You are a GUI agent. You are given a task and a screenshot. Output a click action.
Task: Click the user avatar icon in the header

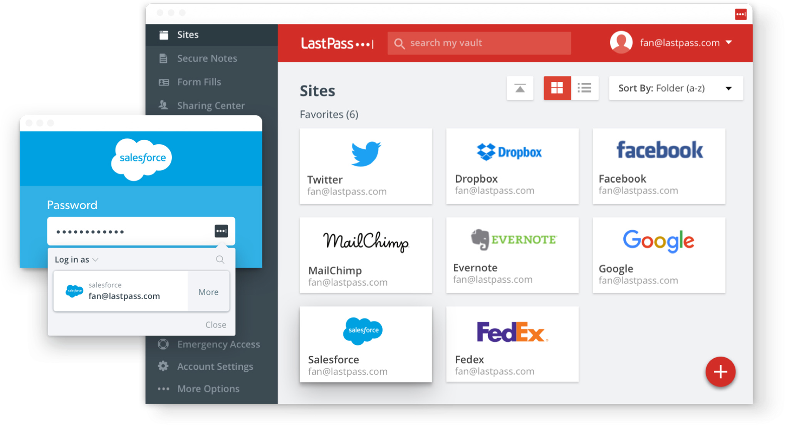click(x=621, y=42)
